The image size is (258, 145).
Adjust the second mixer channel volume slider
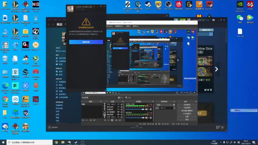coord(135,118)
